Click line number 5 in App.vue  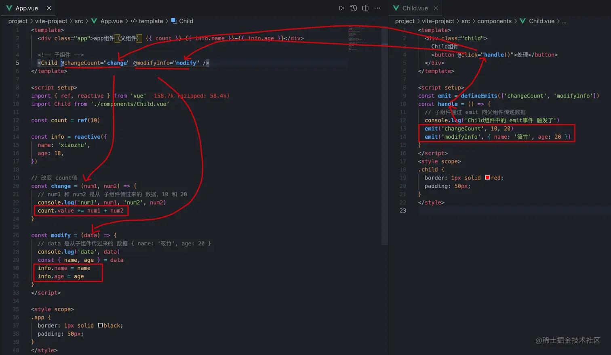tap(17, 63)
